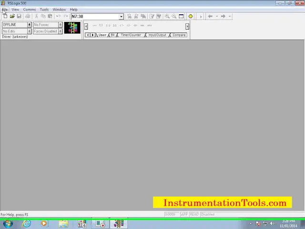Click the Cut scissors icon
Viewport: 305px width, 229px height.
pyautogui.click(x=36, y=16)
